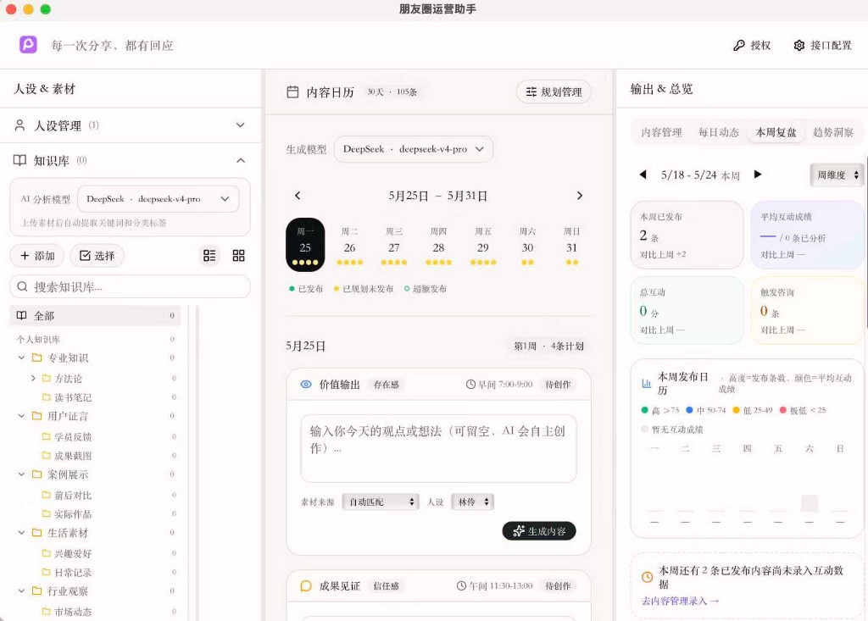
Task: Switch knowledge base to list view
Action: click(209, 256)
